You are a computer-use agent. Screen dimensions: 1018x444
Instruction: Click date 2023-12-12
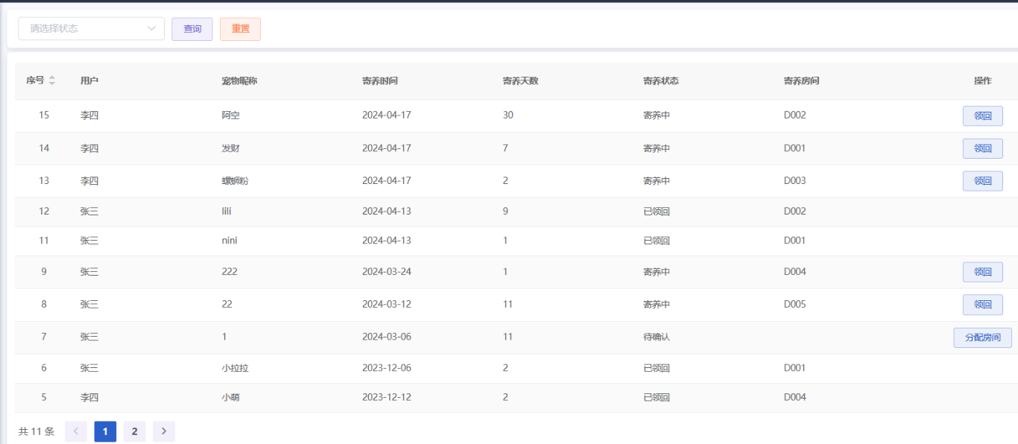(387, 397)
